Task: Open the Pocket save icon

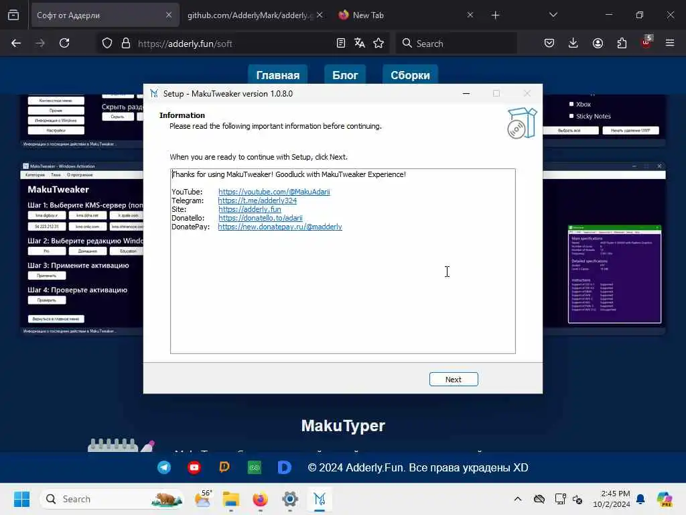Action: pyautogui.click(x=549, y=43)
